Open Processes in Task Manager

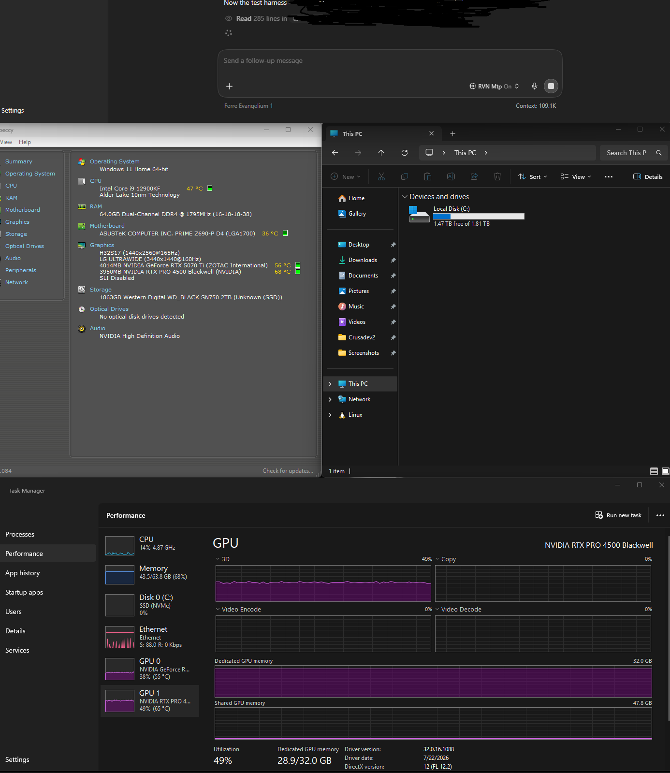click(20, 534)
